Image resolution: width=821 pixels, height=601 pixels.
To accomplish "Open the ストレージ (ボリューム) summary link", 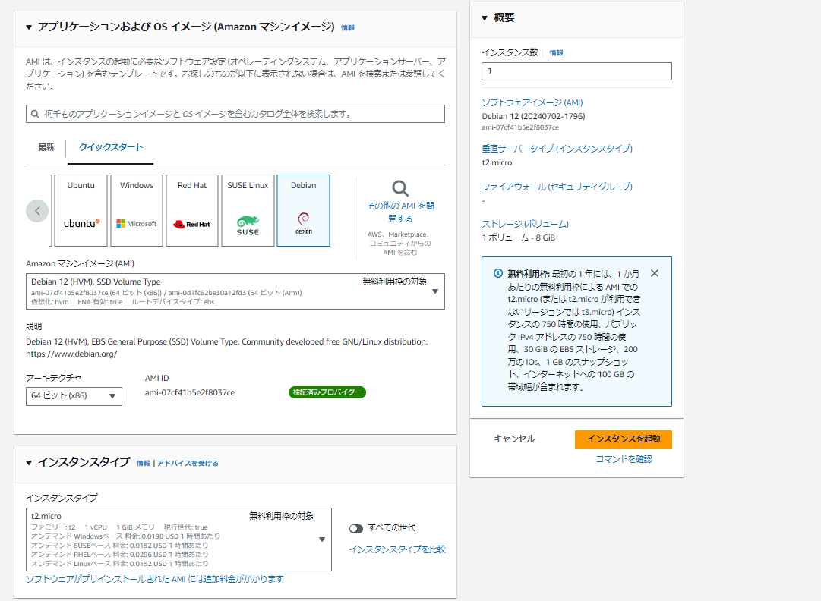I will coord(525,224).
